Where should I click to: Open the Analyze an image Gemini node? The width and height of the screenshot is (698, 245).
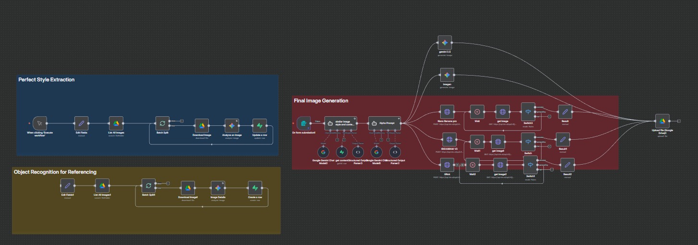231,126
